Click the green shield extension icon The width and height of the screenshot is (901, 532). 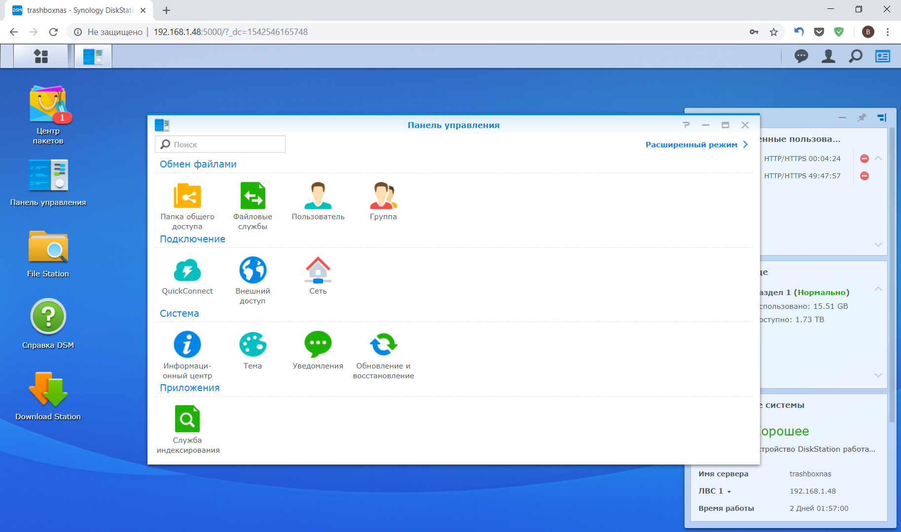(x=839, y=32)
